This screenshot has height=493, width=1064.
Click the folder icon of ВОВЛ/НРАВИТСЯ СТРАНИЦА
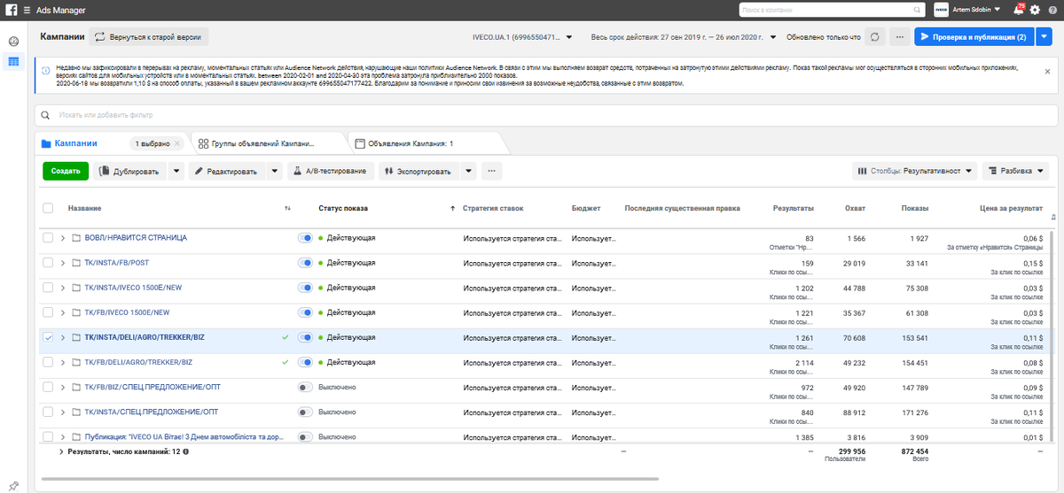[76, 238]
